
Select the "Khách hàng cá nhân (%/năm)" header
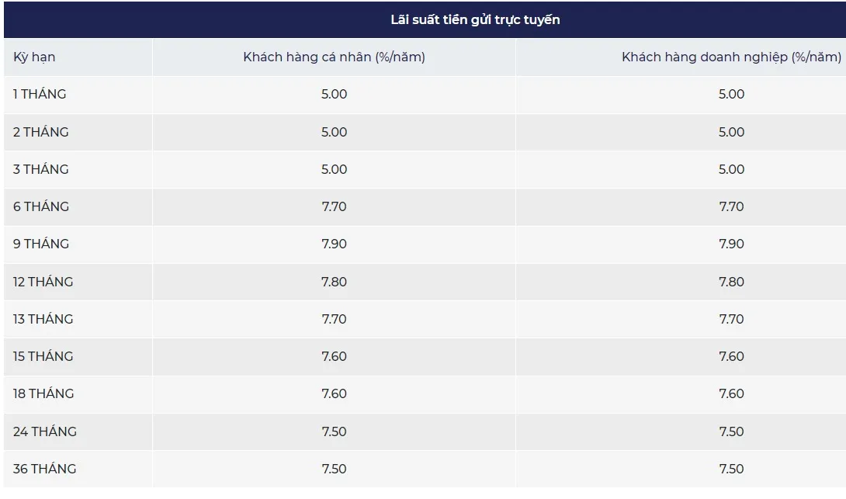pos(334,57)
